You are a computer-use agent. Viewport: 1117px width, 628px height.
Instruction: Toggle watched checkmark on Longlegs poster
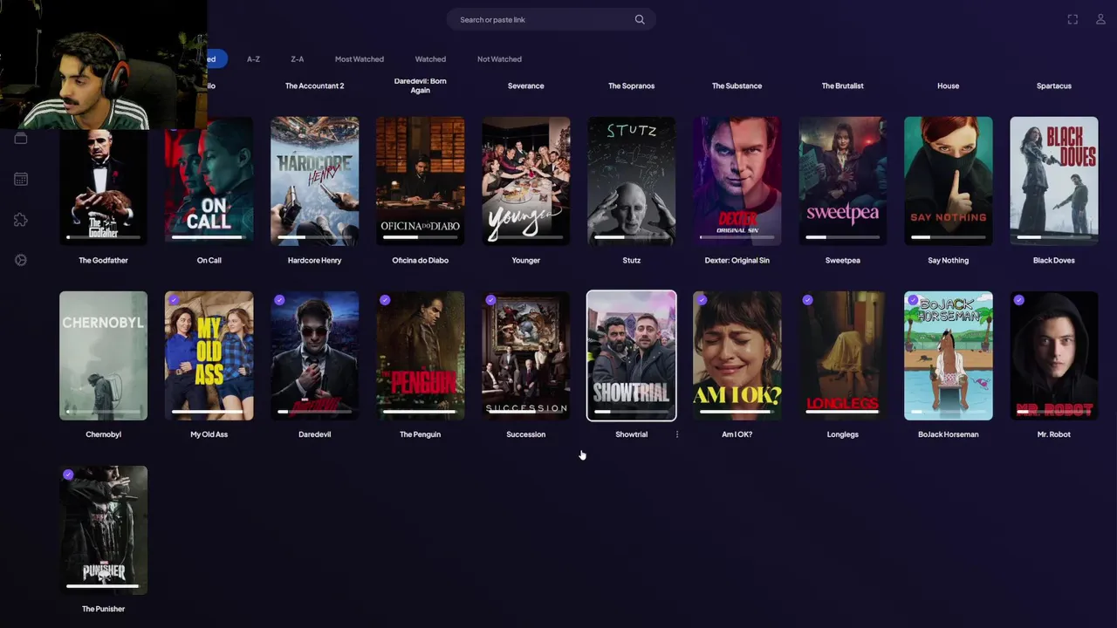coord(807,300)
